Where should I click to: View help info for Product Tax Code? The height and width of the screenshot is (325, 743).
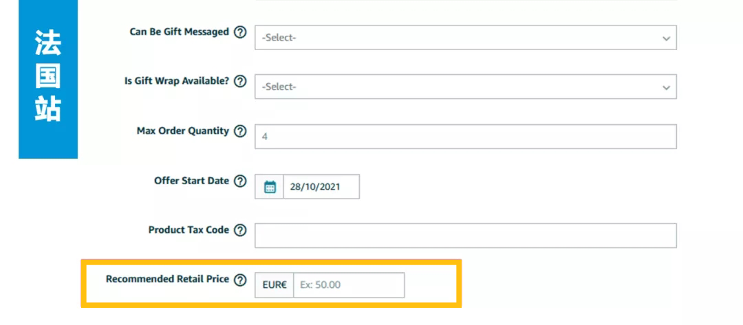241,230
